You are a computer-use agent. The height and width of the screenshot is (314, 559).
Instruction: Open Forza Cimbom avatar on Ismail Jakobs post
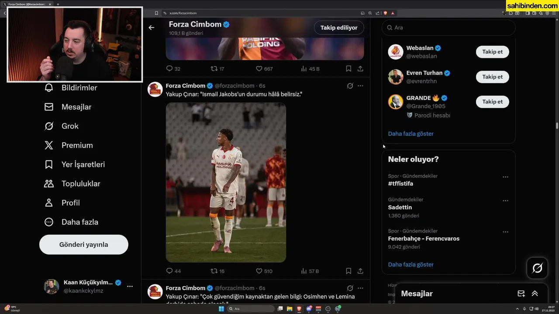point(155,89)
